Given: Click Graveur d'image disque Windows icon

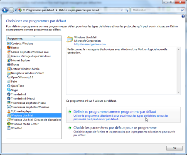Looking at the screenshot, I should [9, 56].
